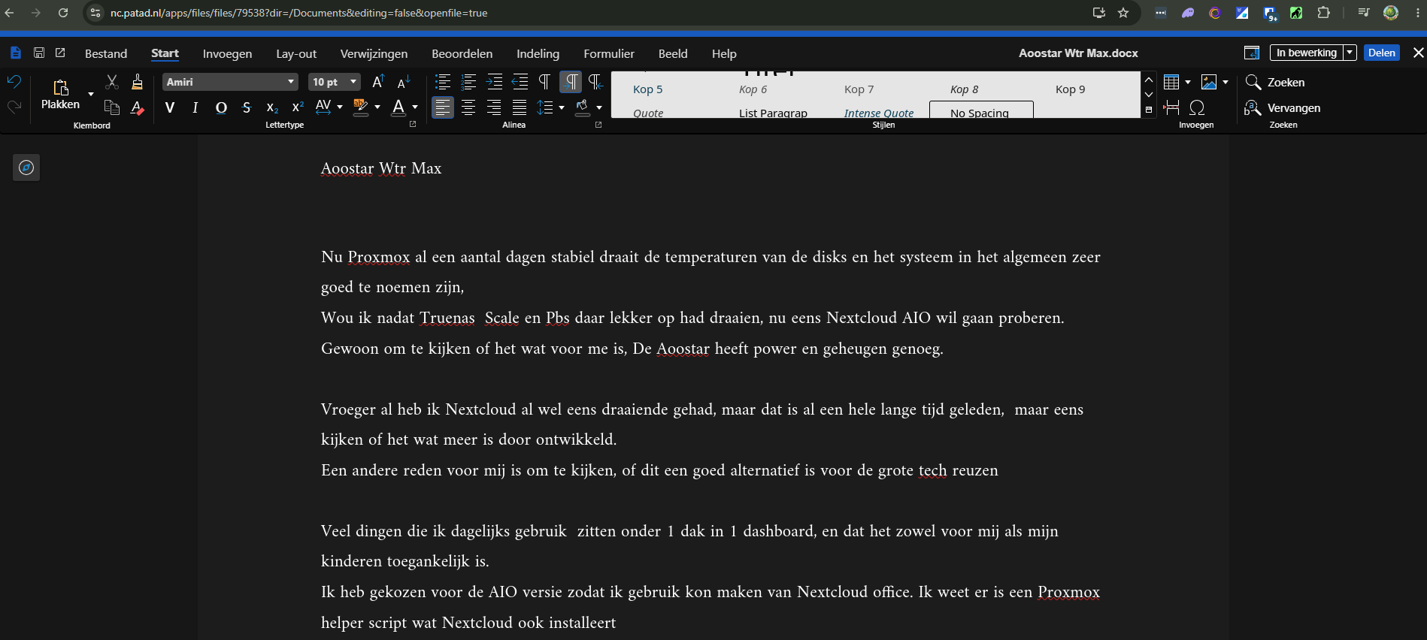
Task: Click the browser bookmark star icon
Action: (1123, 13)
